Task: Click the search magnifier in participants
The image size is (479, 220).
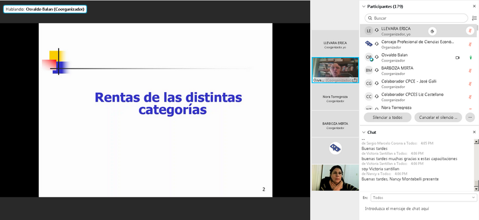Action: tap(370, 19)
